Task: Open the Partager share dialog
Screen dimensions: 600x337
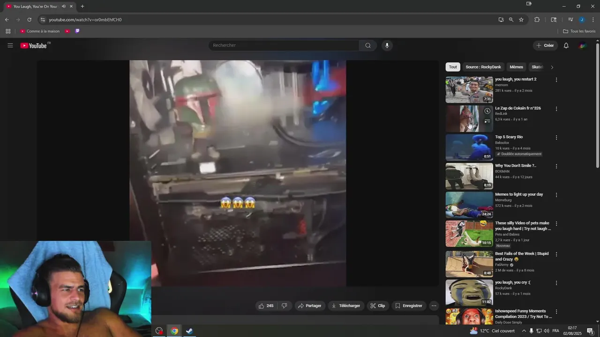Action: (309, 306)
